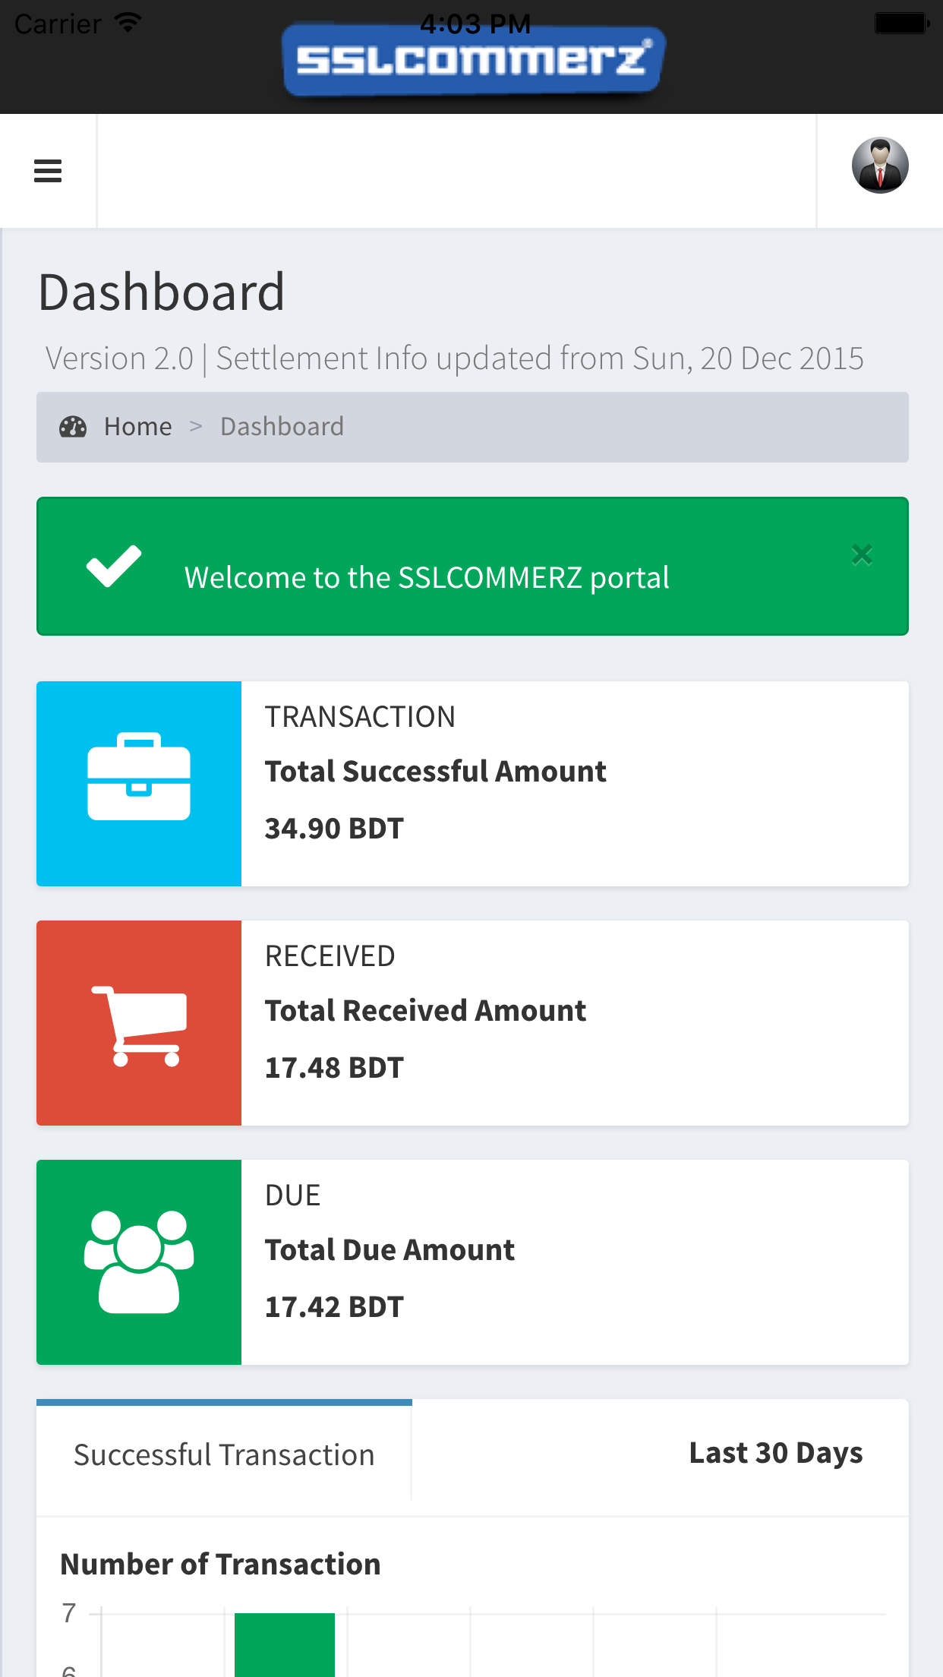
Task: Select Dashboard in the breadcrumb
Action: (282, 427)
